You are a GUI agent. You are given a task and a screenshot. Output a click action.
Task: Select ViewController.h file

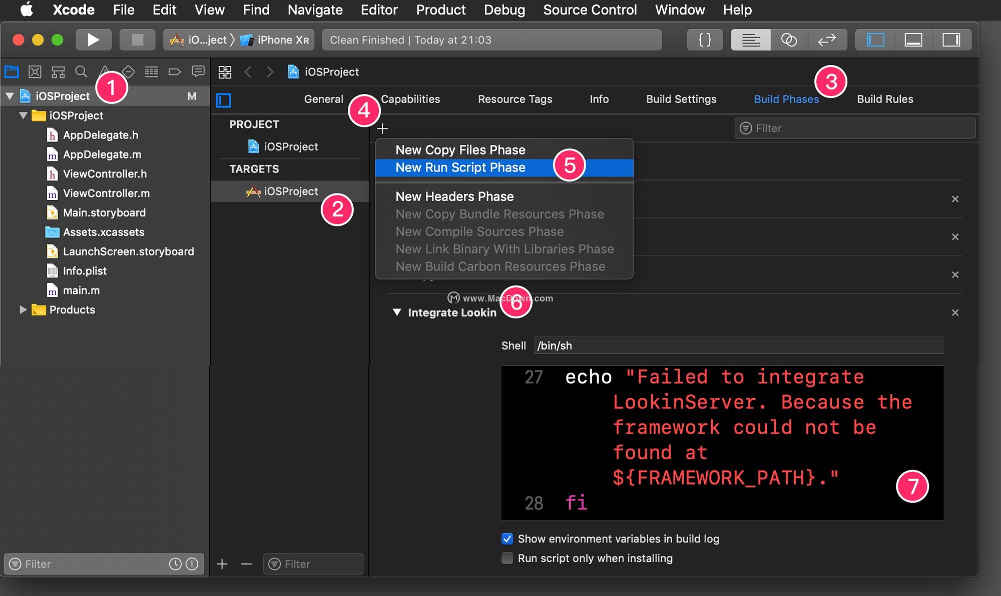point(105,174)
